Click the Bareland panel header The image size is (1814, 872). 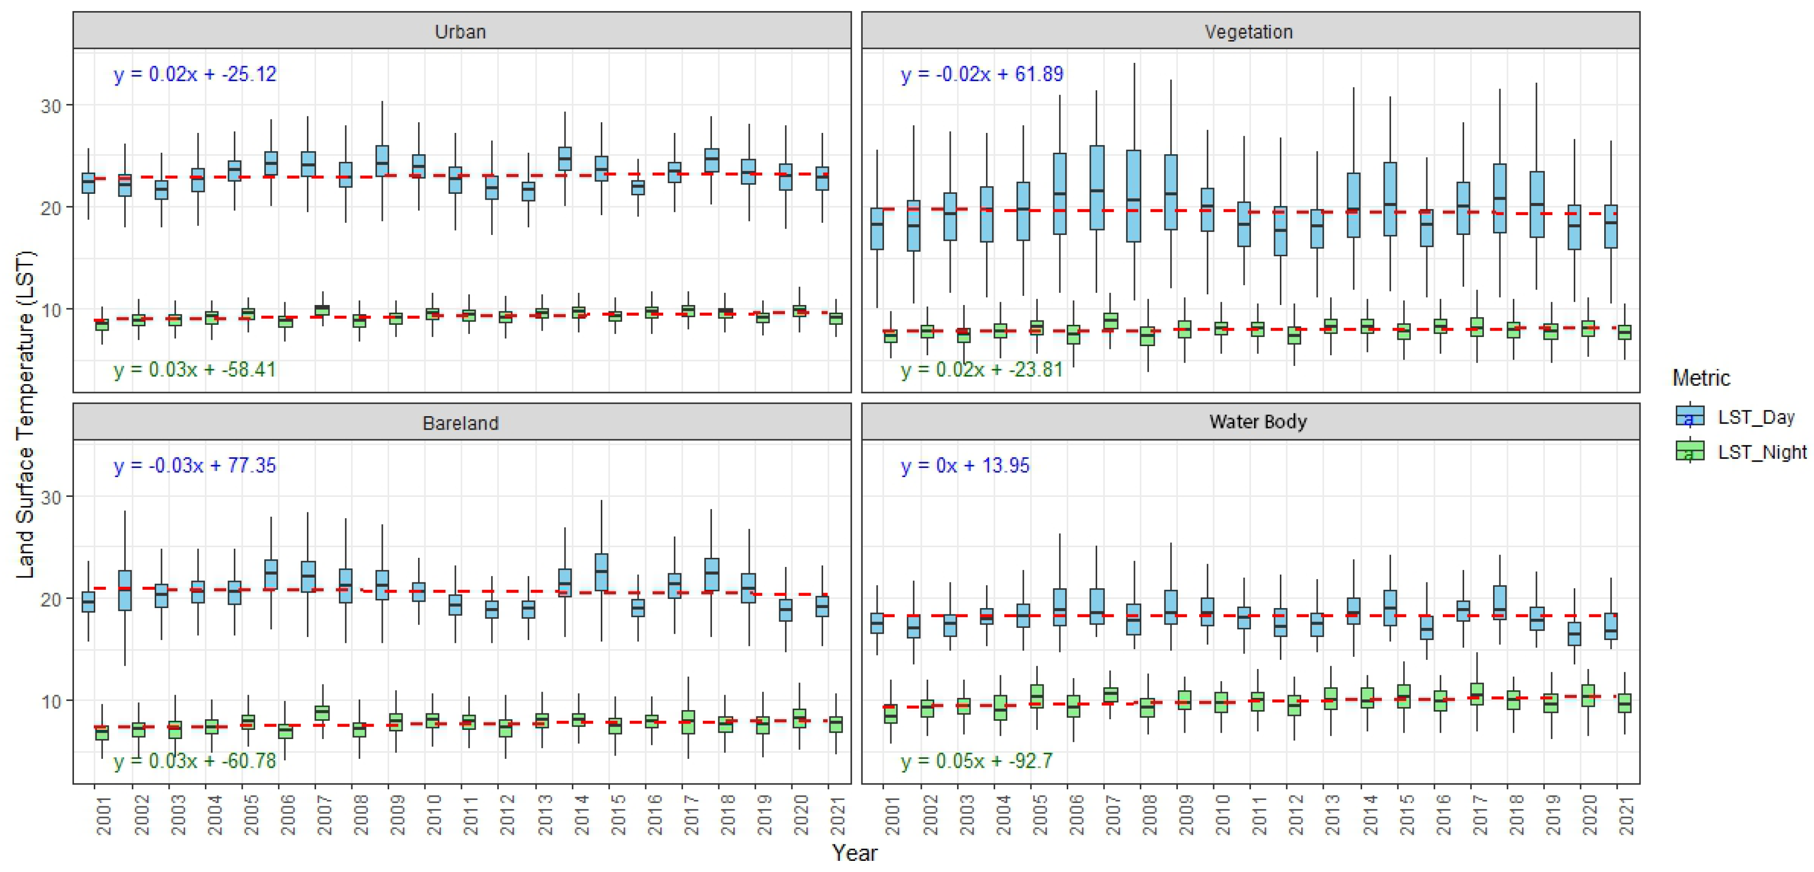click(x=461, y=422)
